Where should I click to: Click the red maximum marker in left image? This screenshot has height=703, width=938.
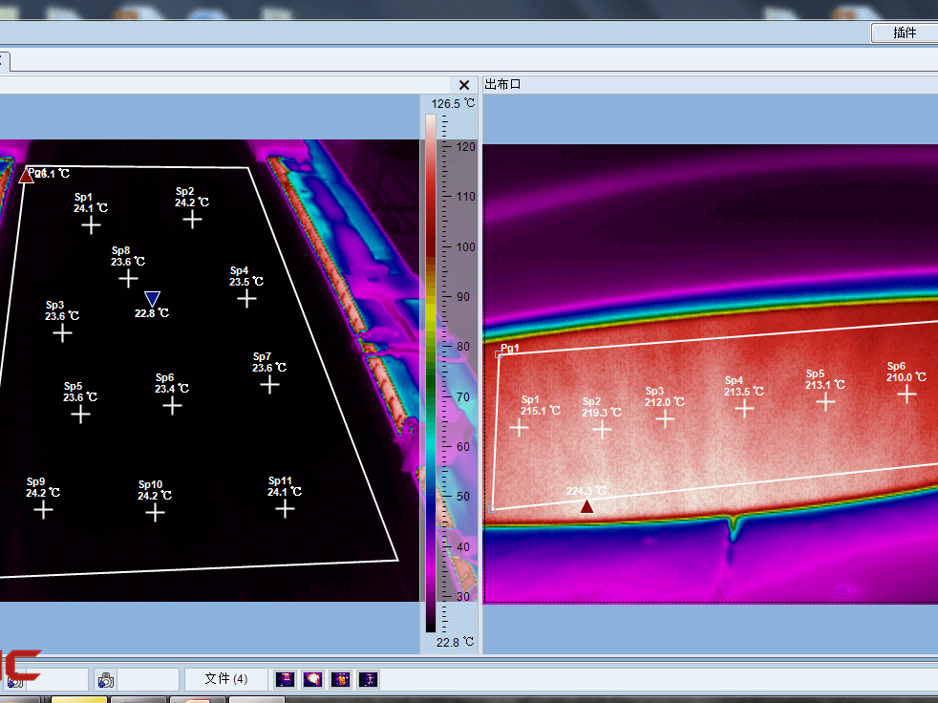[x=26, y=176]
